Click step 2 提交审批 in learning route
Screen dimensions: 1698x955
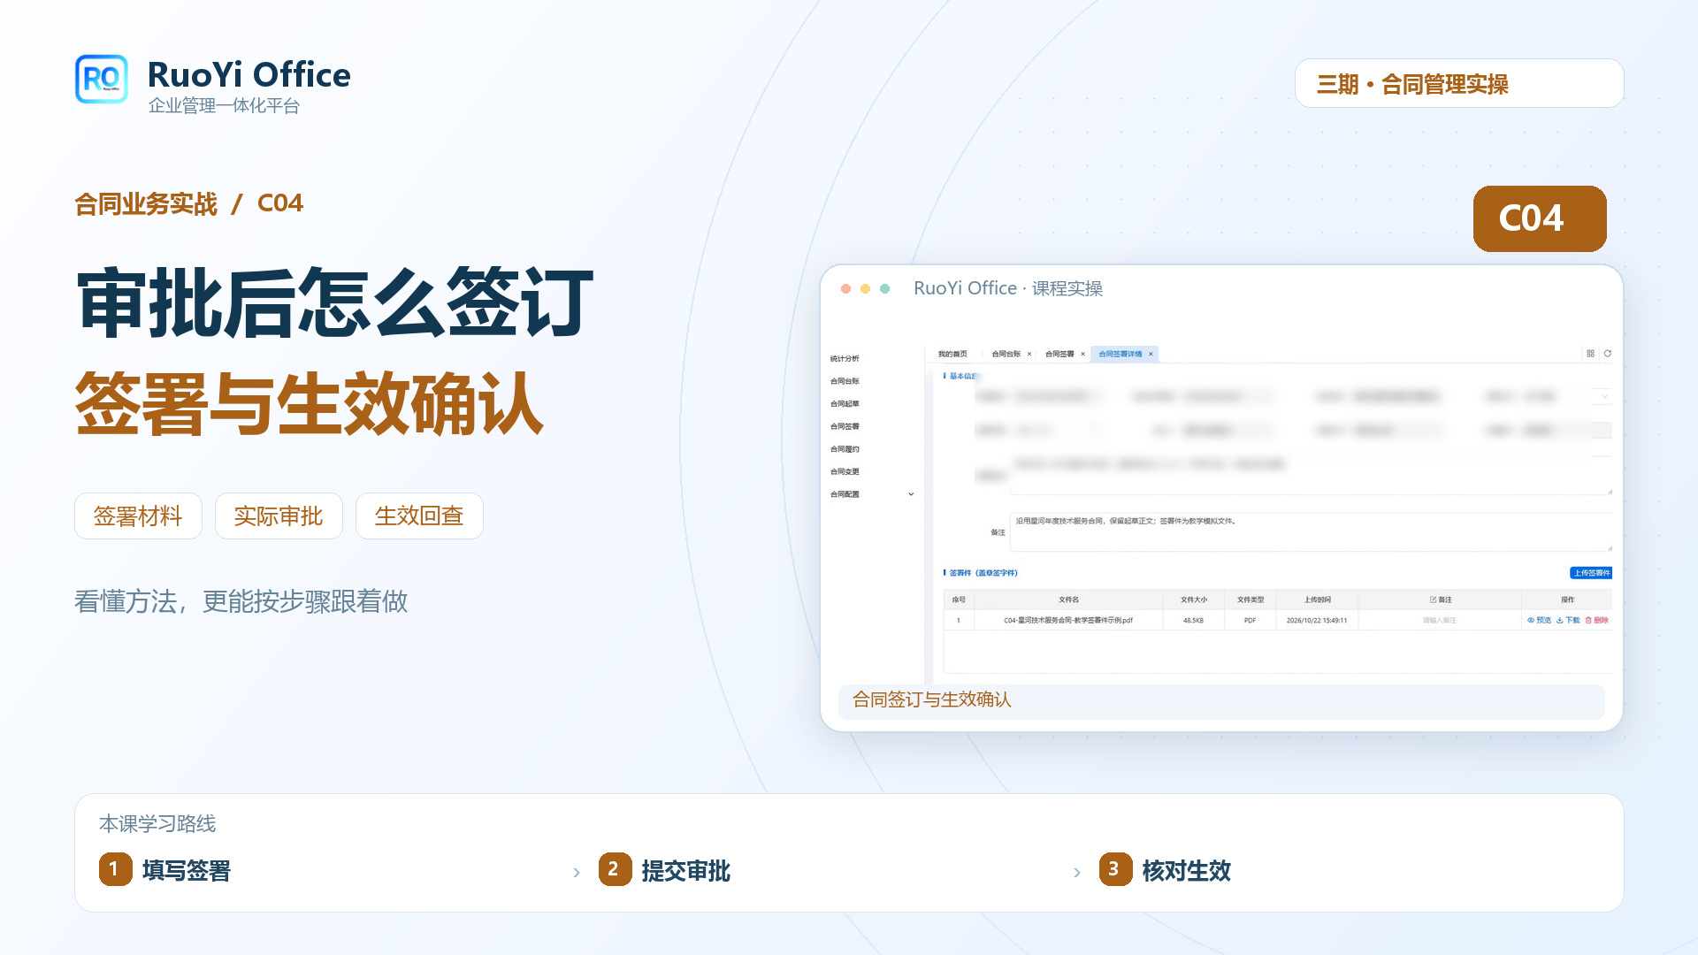(665, 870)
